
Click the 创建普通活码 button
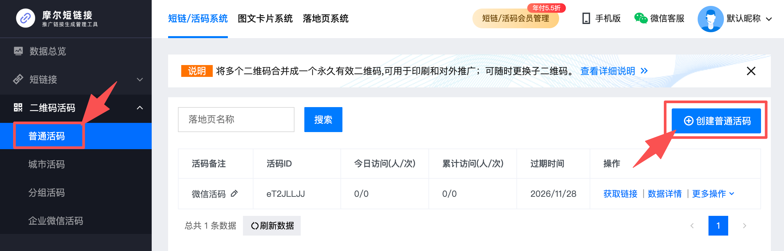pos(716,121)
